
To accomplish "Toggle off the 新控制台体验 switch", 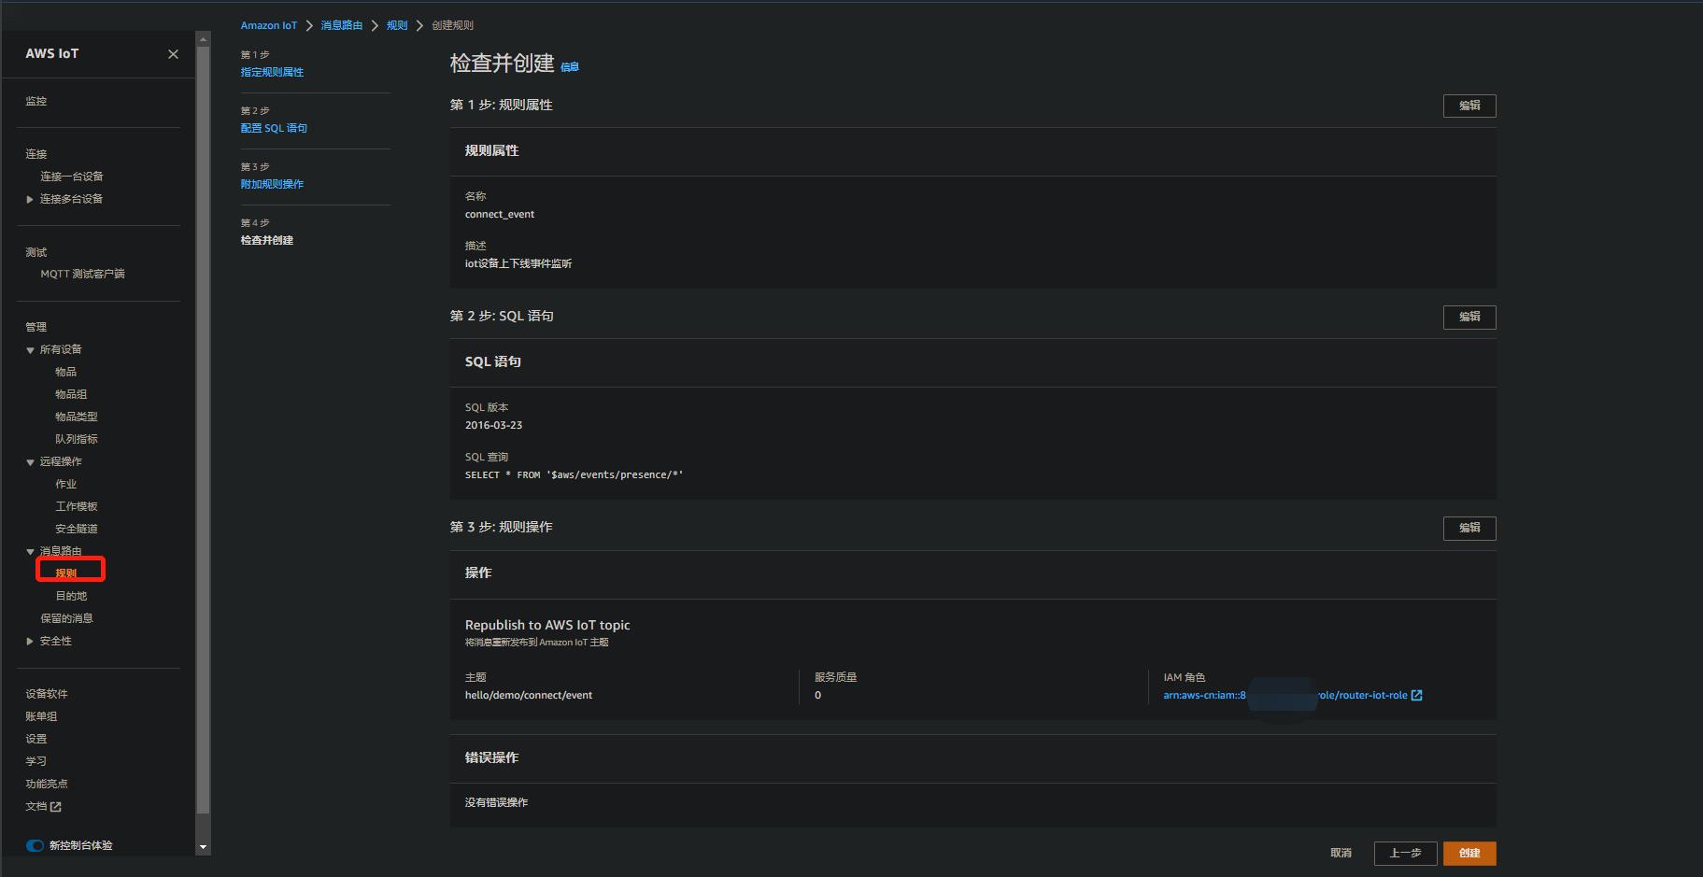I will coord(35,845).
